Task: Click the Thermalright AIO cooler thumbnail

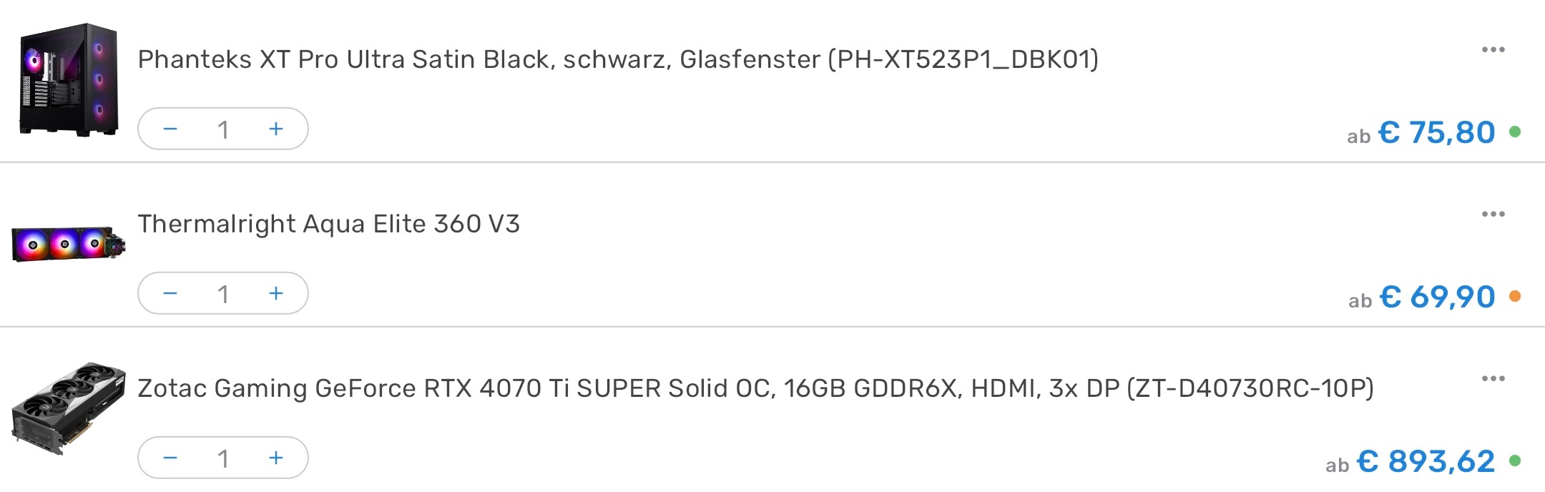Action: [69, 245]
